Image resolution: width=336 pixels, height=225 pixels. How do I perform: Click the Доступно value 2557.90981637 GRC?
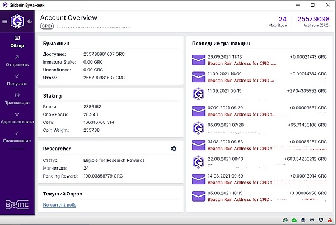104,54
